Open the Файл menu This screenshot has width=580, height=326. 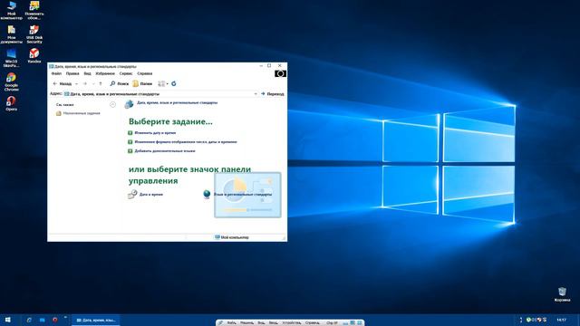56,73
